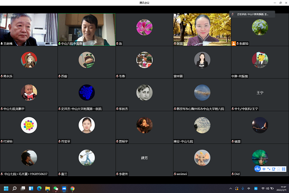
Task: Click the weimei elephant avatar tile
Action: point(202,160)
